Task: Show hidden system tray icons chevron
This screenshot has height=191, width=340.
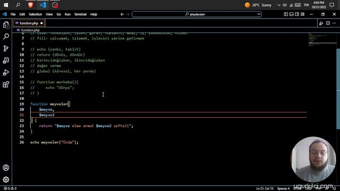Action: (x=278, y=5)
